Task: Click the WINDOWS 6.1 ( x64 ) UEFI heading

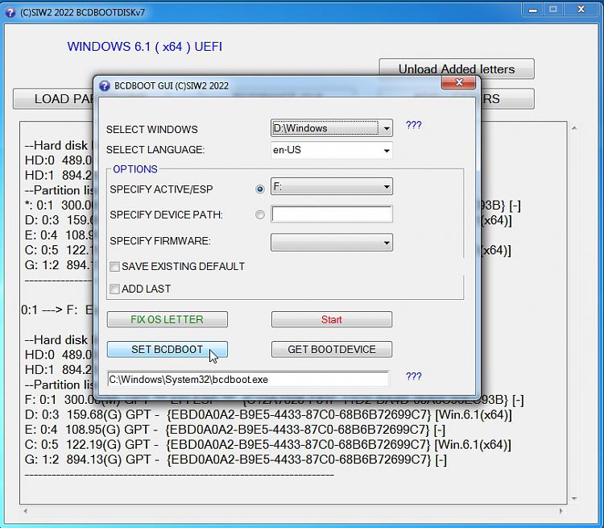Action: point(144,47)
